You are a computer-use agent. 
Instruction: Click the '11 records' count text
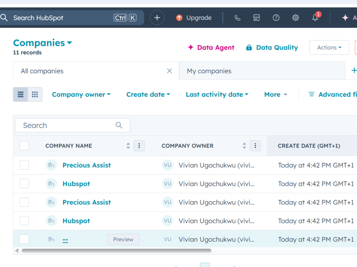coord(27,52)
